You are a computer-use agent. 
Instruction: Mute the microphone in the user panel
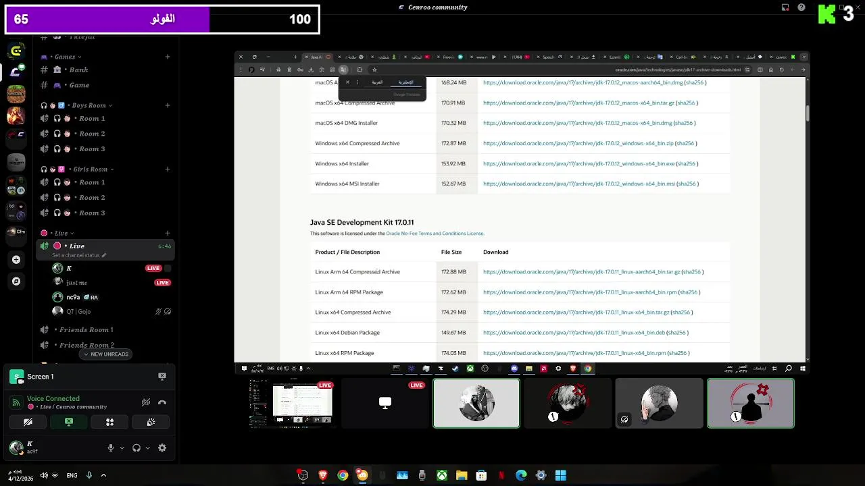click(111, 448)
